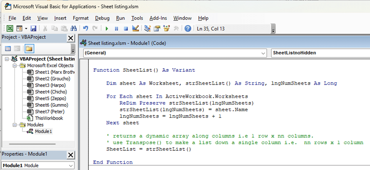Click the Paste clipboard icon
The width and height of the screenshot is (370, 170).
pos(64,28)
